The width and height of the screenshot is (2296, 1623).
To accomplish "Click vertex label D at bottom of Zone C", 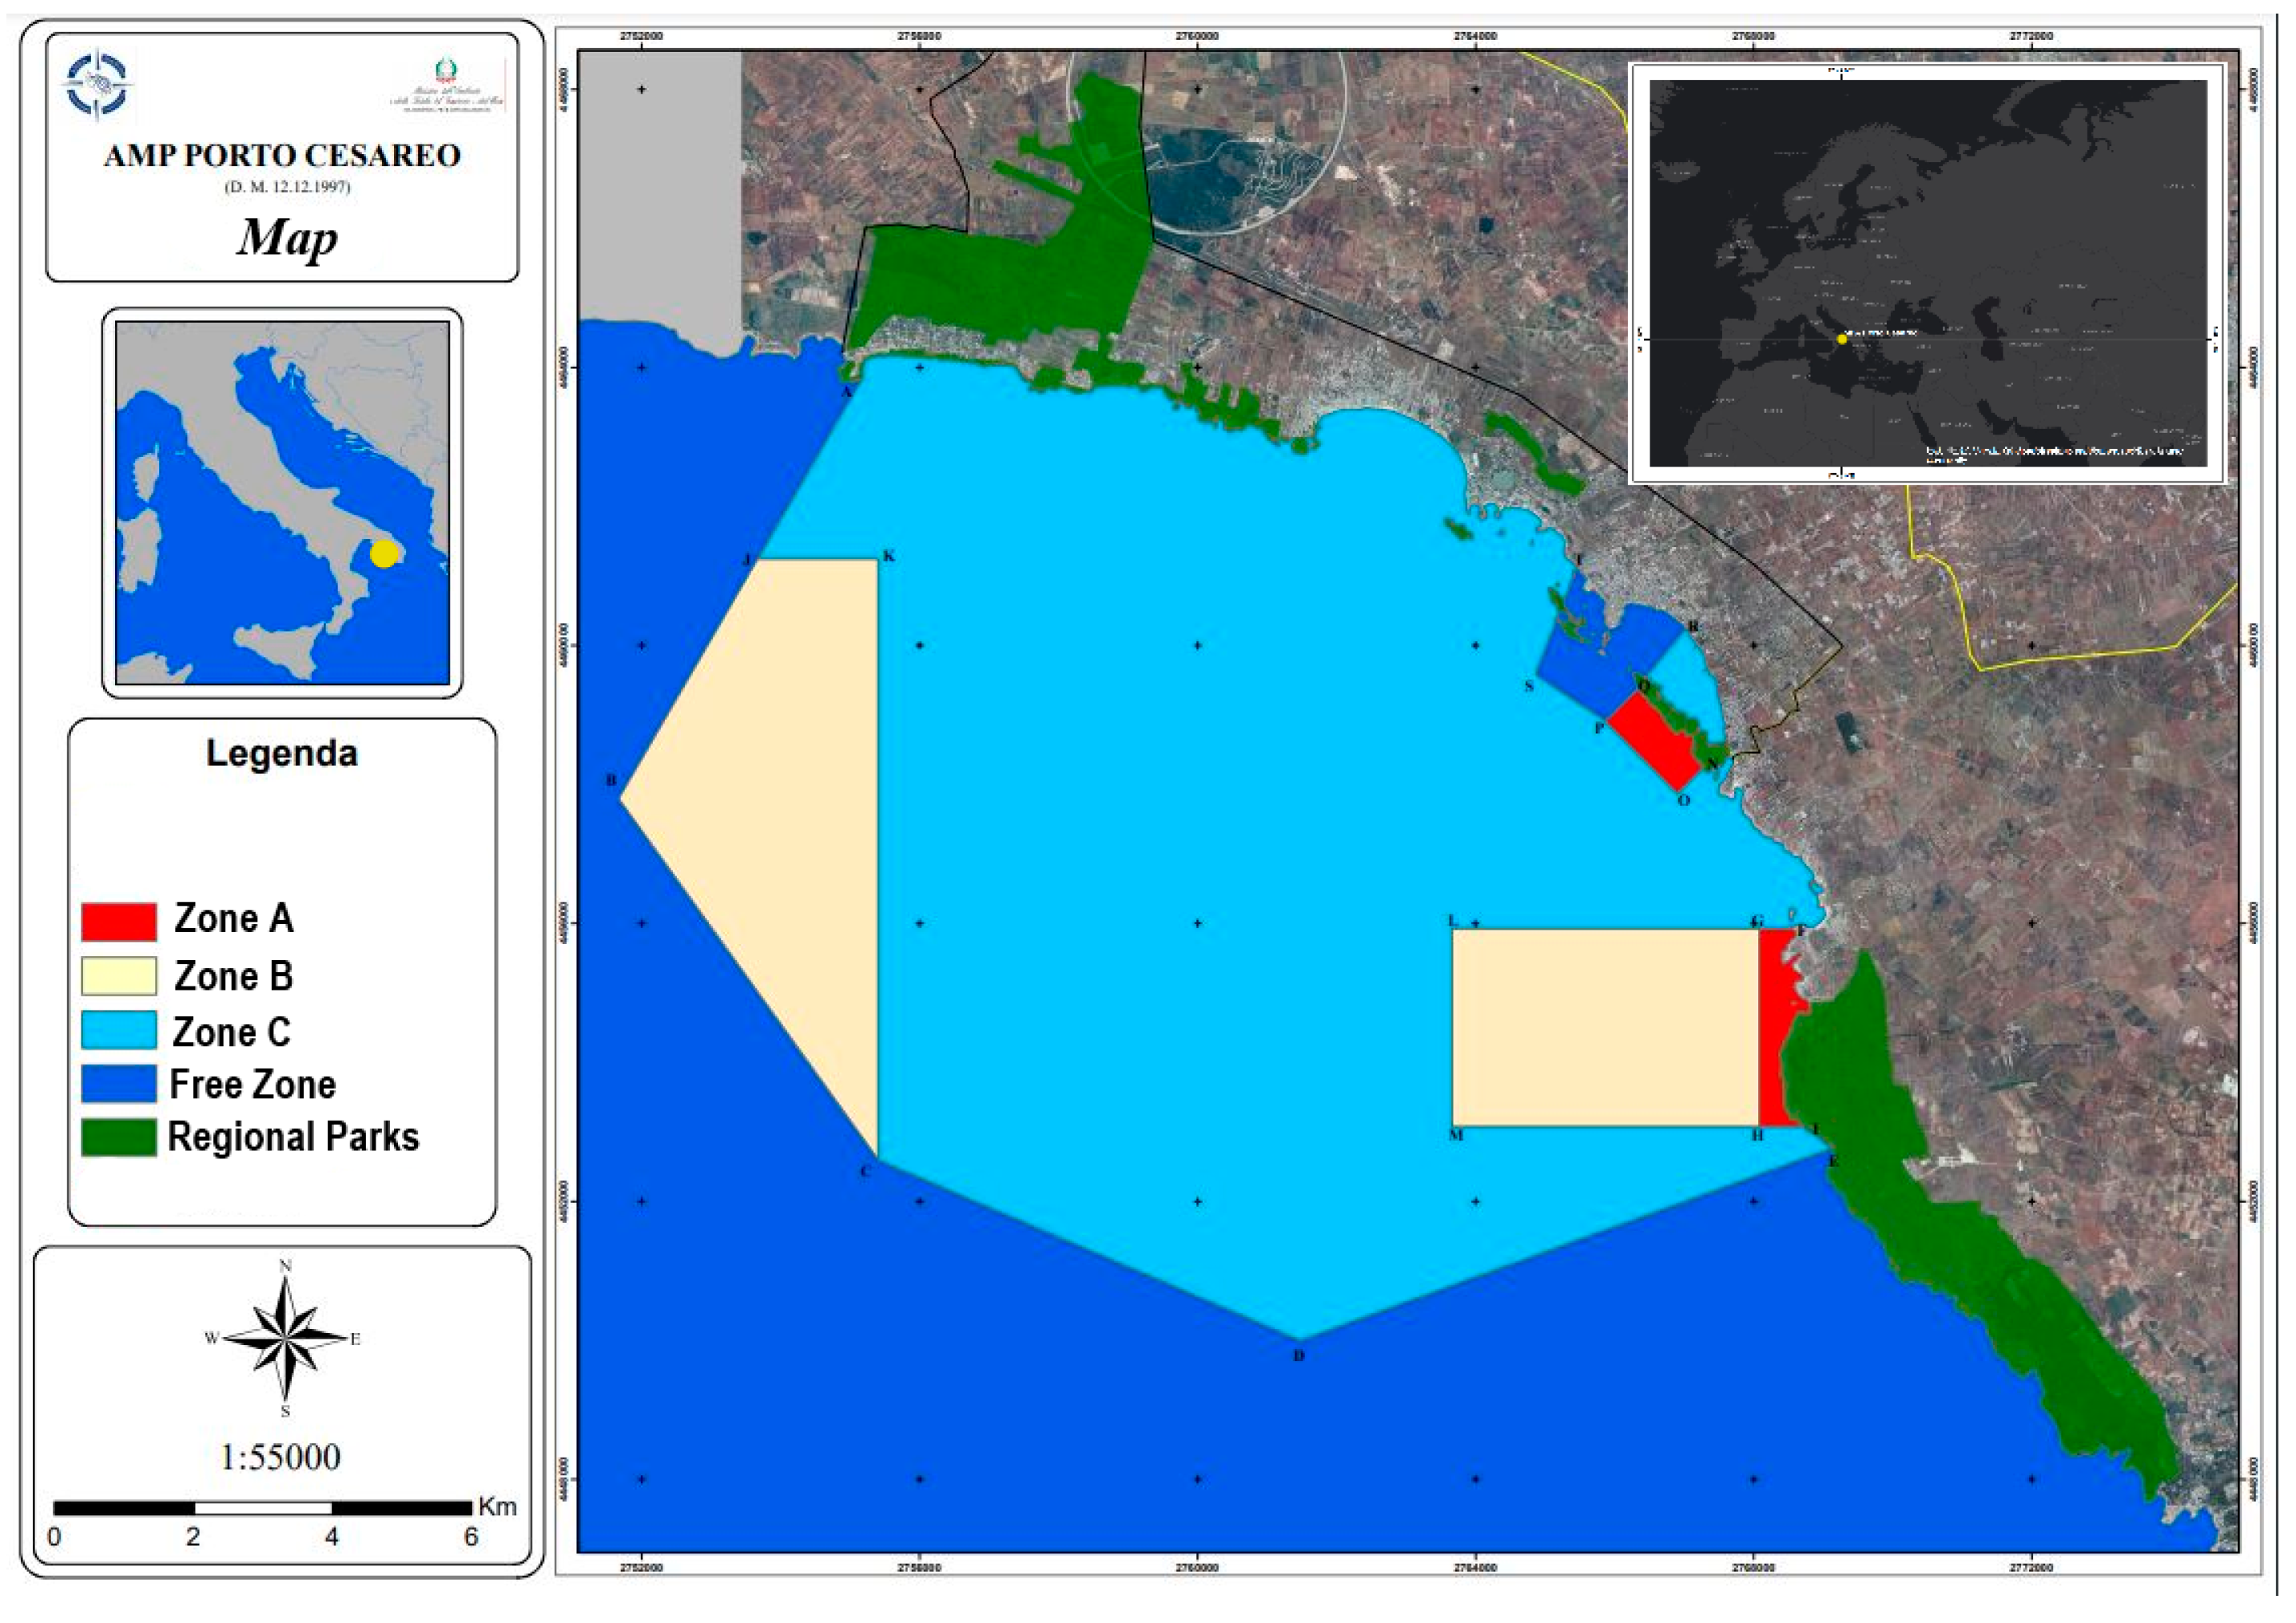I will (x=1299, y=1356).
